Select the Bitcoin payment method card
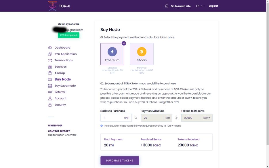 [x=142, y=54]
